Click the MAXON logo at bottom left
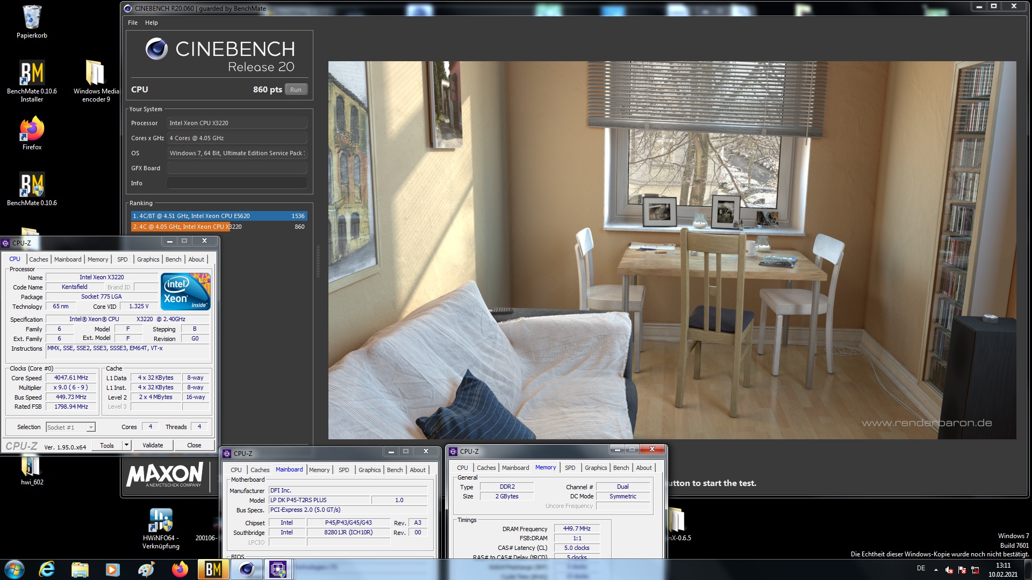The height and width of the screenshot is (580, 1032). pyautogui.click(x=164, y=475)
